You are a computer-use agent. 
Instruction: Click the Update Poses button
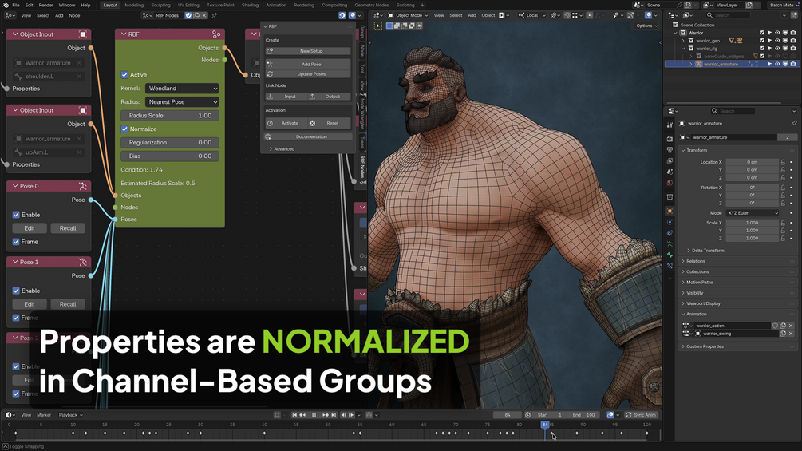click(x=308, y=74)
